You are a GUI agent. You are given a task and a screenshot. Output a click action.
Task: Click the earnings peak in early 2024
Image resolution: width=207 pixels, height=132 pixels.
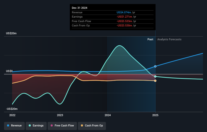tap(119, 46)
